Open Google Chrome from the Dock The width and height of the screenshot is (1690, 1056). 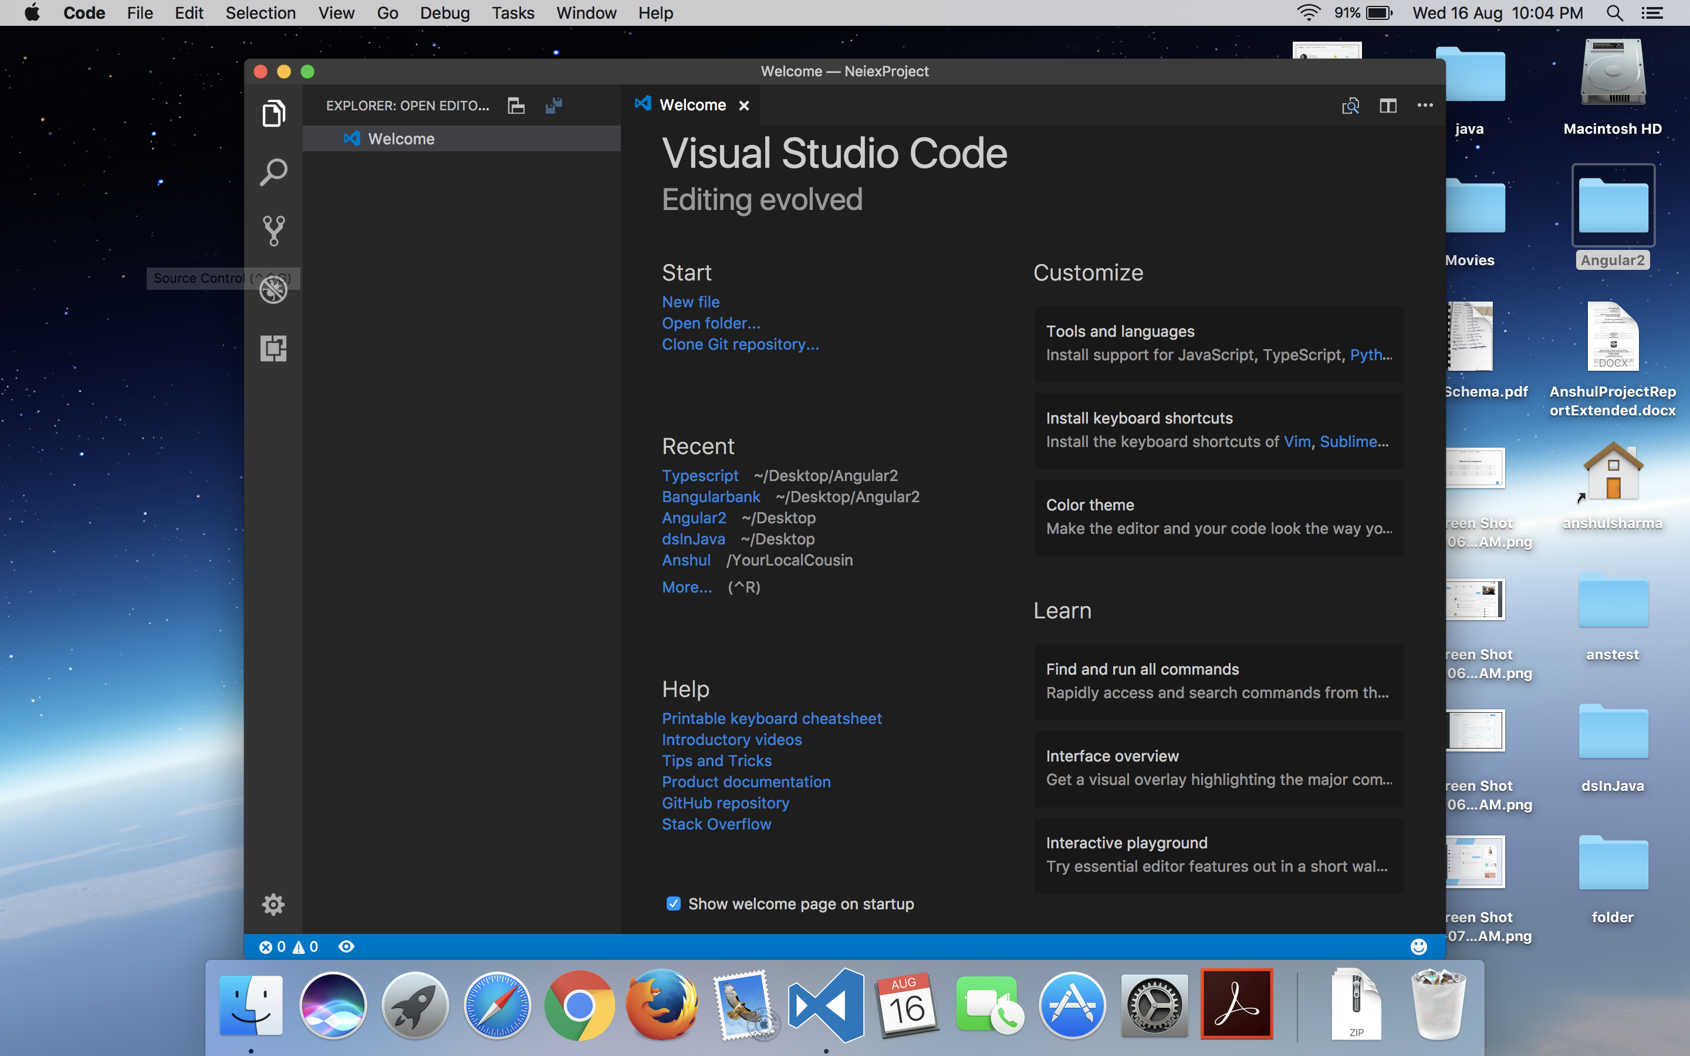click(580, 1006)
